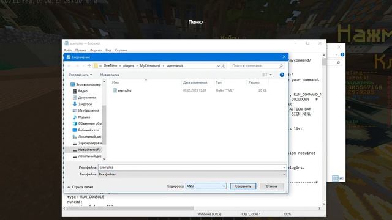This screenshot has height=220, width=392.
Task: Click the 20 КБ size cell
Action: [262, 90]
